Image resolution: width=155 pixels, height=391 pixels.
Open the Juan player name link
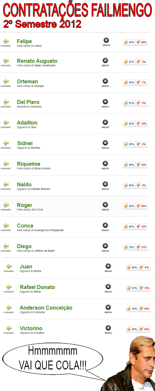[x=26, y=266]
